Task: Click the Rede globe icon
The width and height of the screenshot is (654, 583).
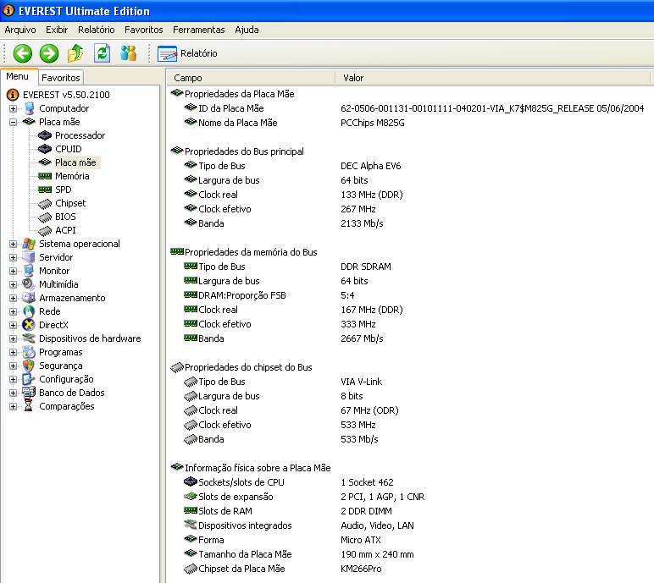Action: click(x=29, y=311)
